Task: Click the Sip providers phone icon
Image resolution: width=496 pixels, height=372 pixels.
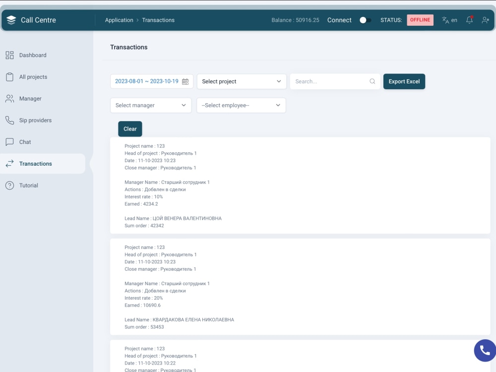Action: pyautogui.click(x=9, y=120)
